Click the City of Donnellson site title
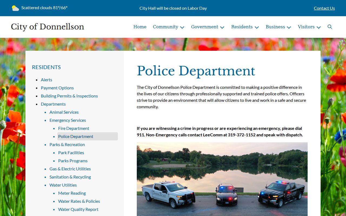 [48, 27]
